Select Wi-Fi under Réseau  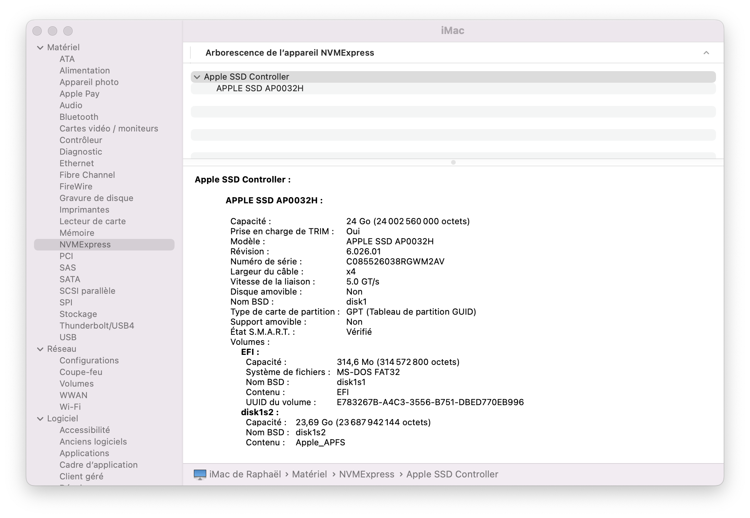pos(70,407)
